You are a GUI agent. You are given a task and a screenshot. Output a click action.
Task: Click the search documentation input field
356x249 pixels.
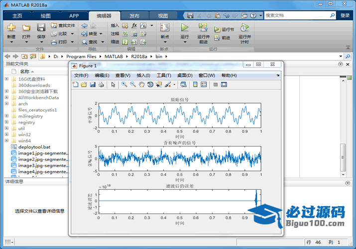[297, 15]
